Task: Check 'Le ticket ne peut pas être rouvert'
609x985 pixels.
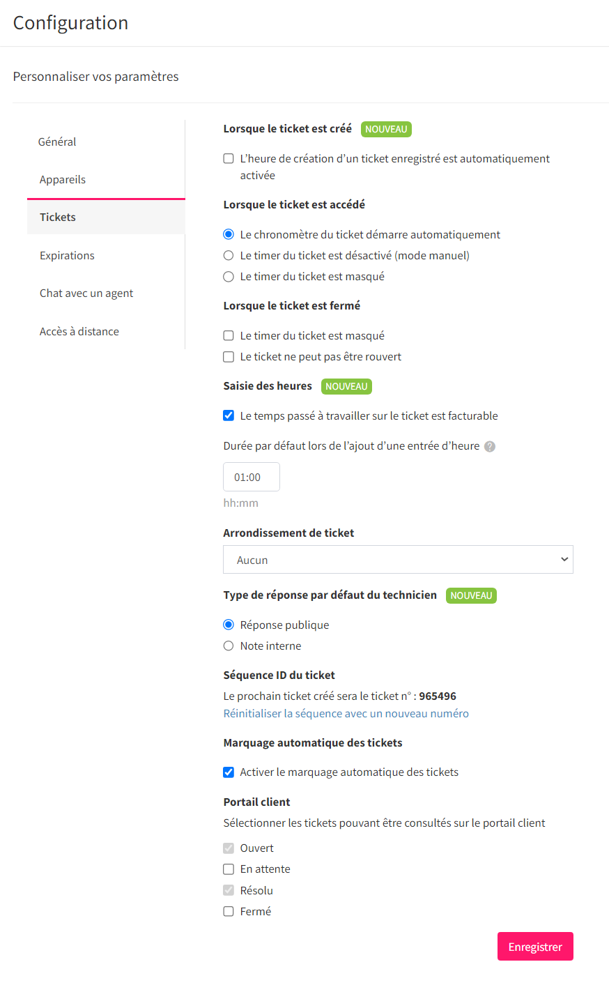Action: point(229,357)
